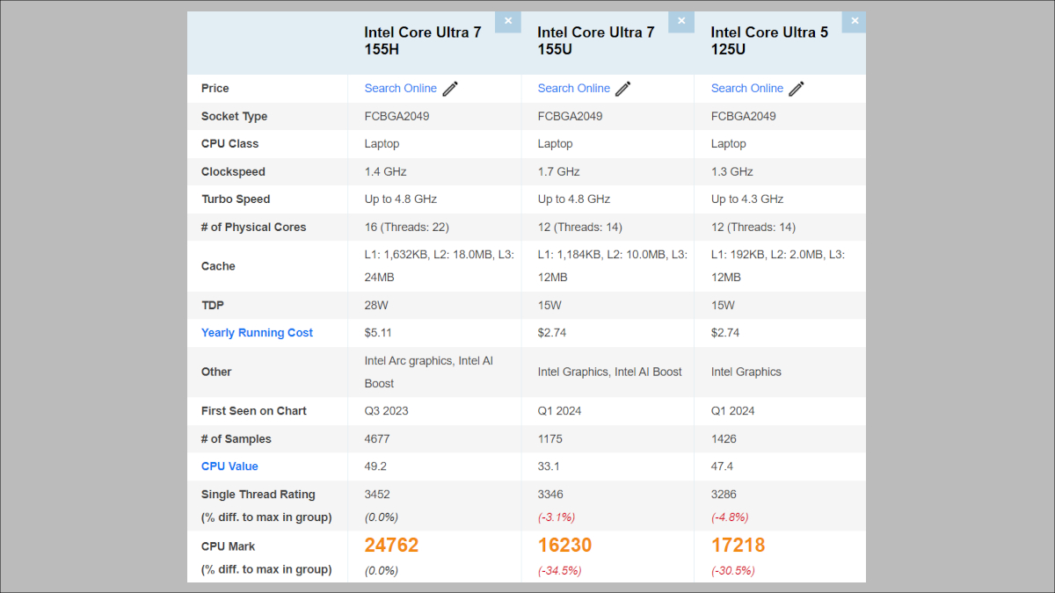The height and width of the screenshot is (593, 1055).
Task: Click the 24762 CPU Mark score
Action: 392,546
